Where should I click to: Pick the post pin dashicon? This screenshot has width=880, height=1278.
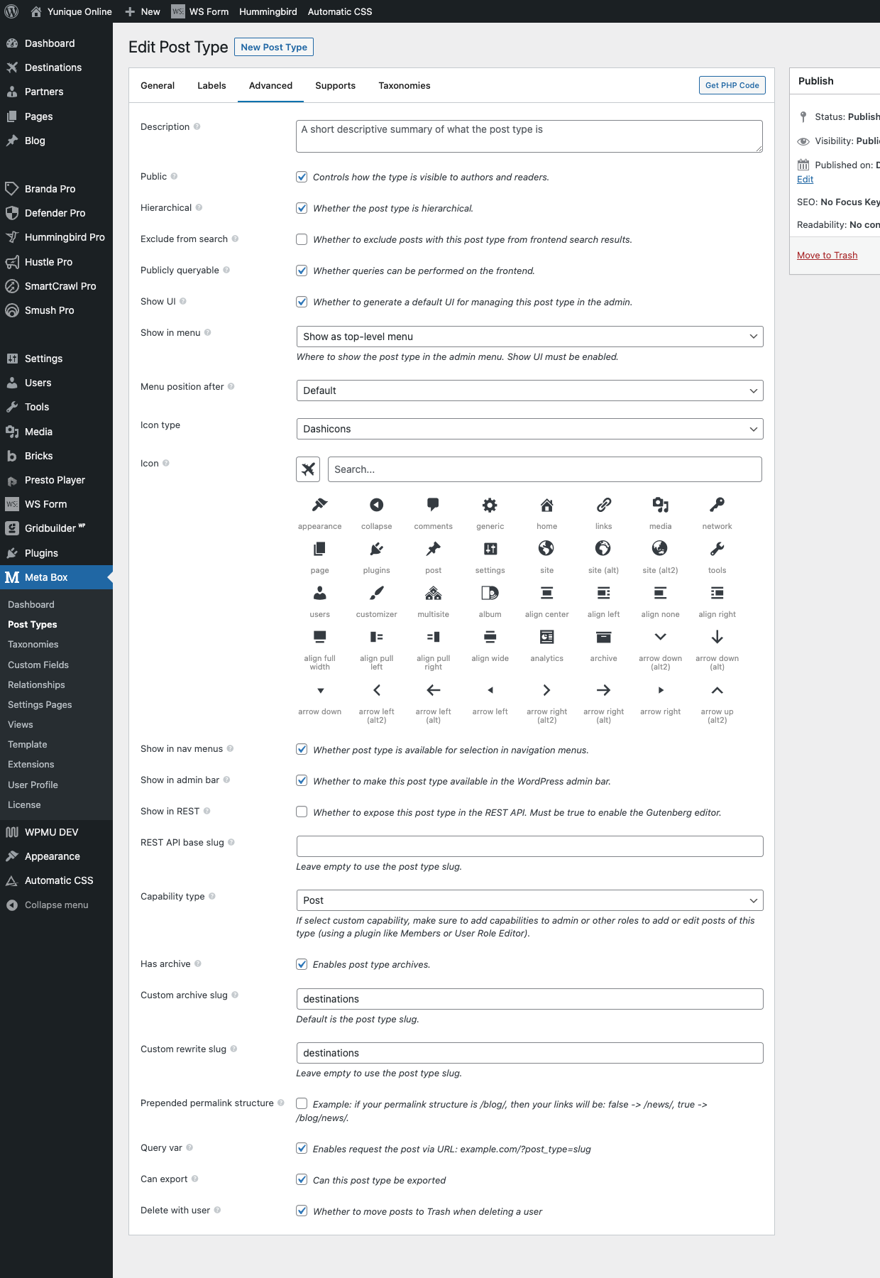click(x=433, y=549)
